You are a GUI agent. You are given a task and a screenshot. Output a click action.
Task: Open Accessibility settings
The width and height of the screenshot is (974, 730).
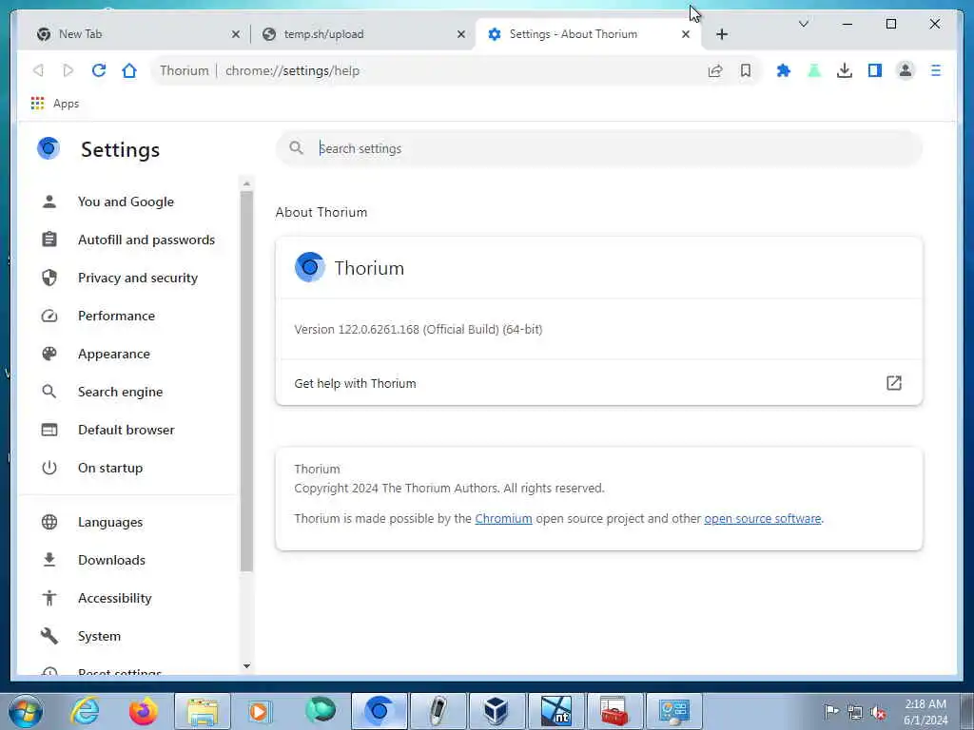pyautogui.click(x=127, y=598)
